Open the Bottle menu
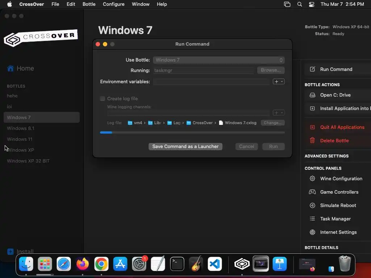The height and width of the screenshot is (278, 371). coord(89,4)
